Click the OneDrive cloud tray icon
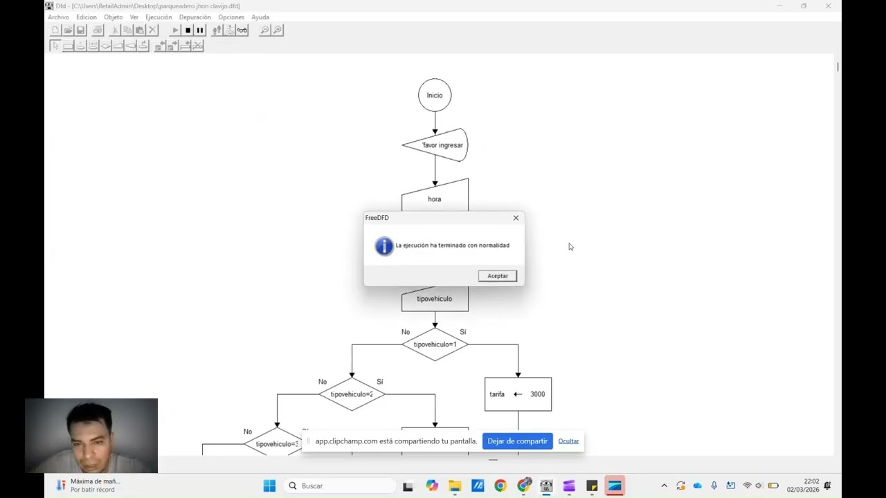The height and width of the screenshot is (498, 886). point(697,486)
